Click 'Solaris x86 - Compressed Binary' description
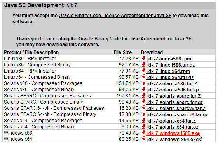This screenshot has width=218, height=145. click(x=39, y=90)
